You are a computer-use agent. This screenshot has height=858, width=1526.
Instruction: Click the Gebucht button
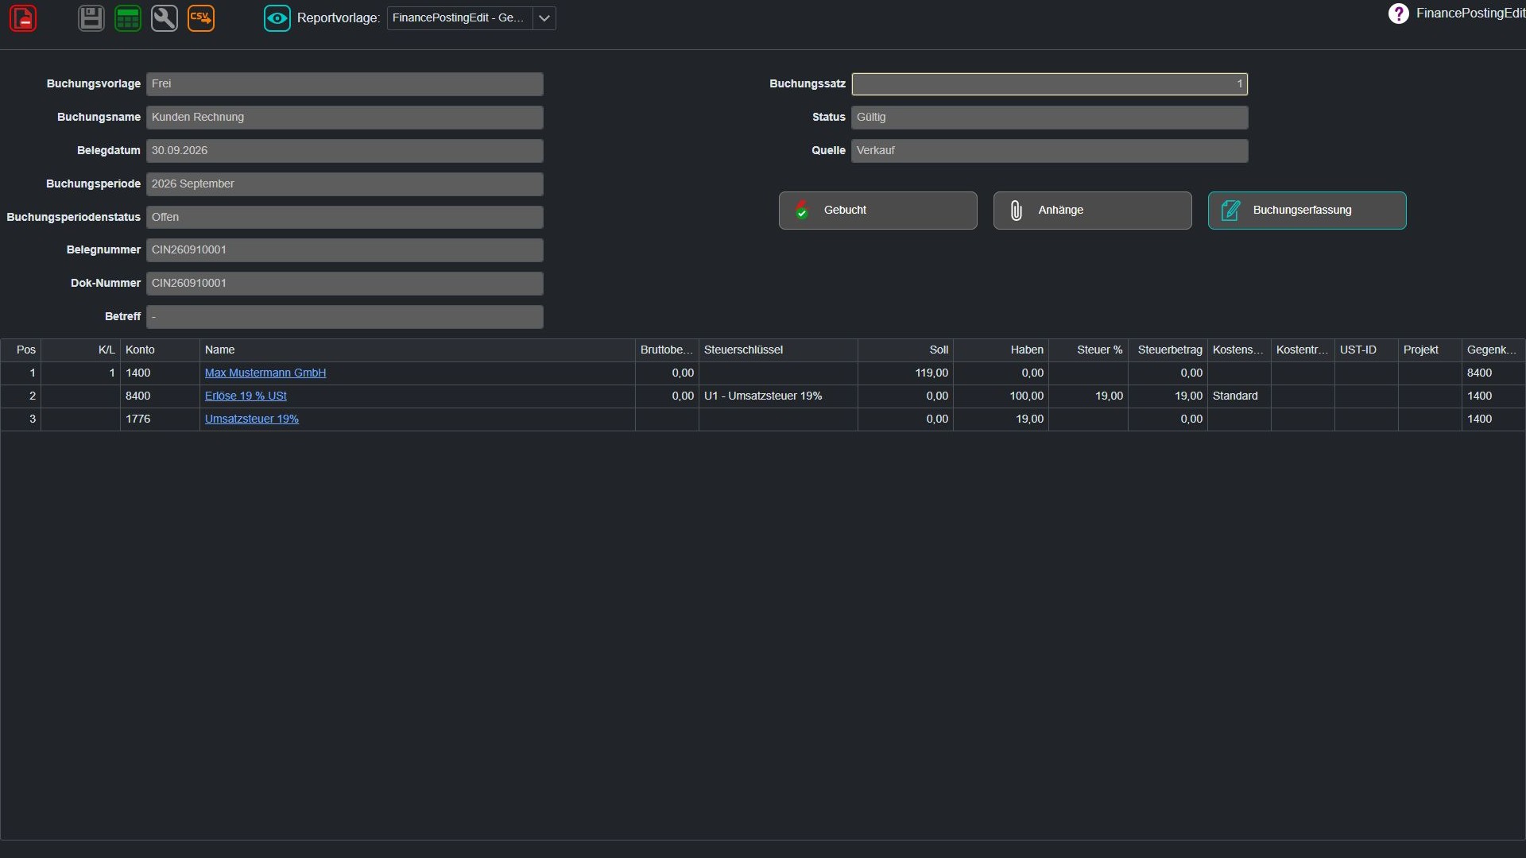[878, 211]
